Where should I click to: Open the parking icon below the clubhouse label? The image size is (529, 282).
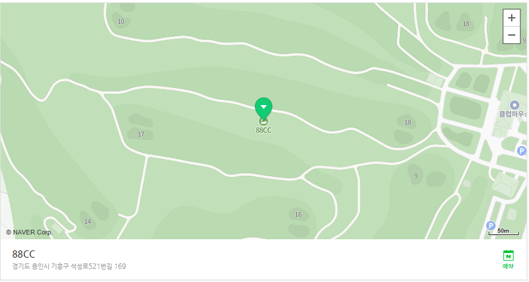[522, 151]
